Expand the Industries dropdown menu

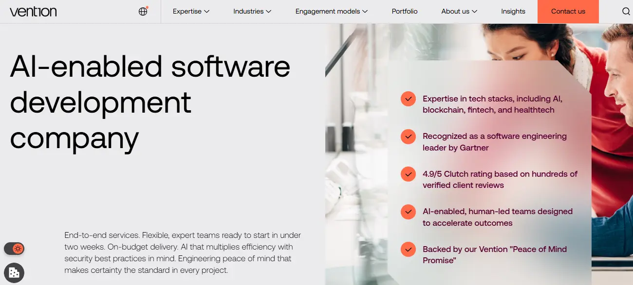252,12
